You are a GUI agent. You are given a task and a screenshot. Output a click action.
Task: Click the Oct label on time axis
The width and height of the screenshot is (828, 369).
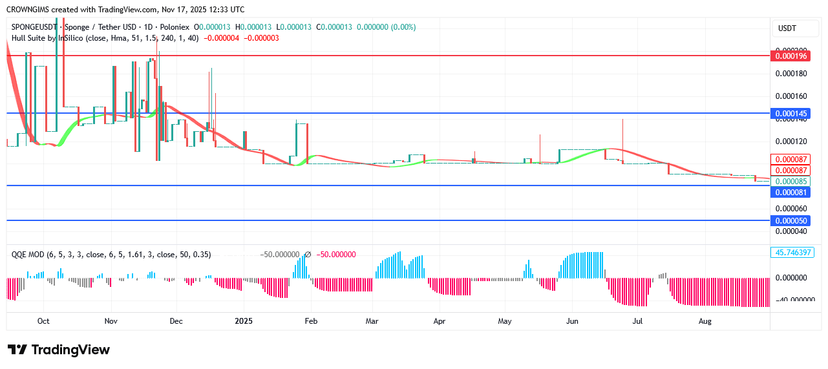click(43, 321)
